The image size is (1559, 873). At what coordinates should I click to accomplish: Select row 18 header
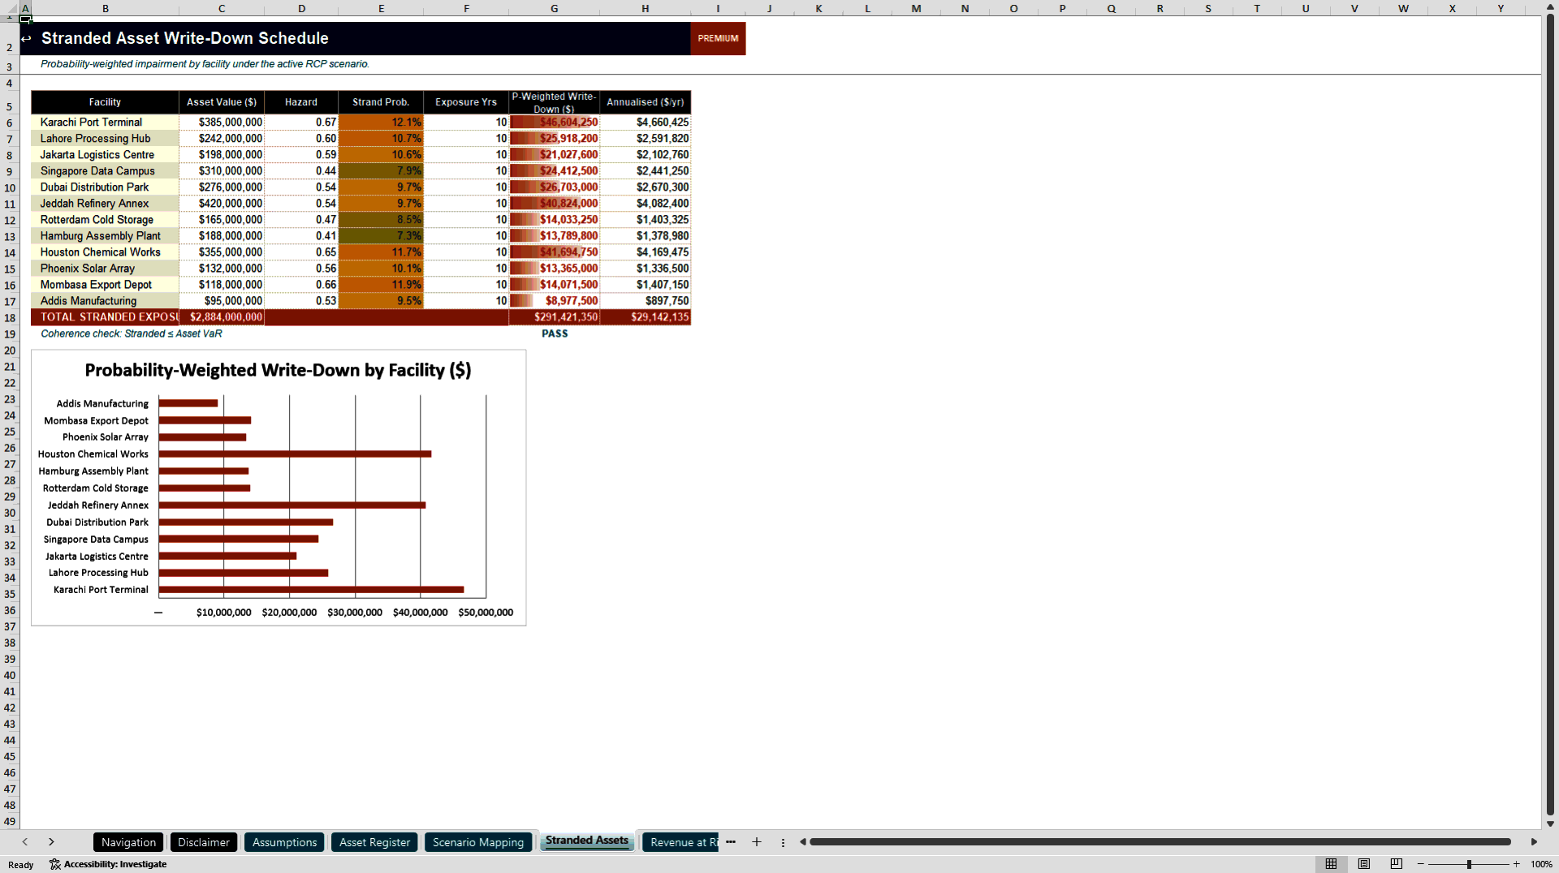[x=10, y=317]
